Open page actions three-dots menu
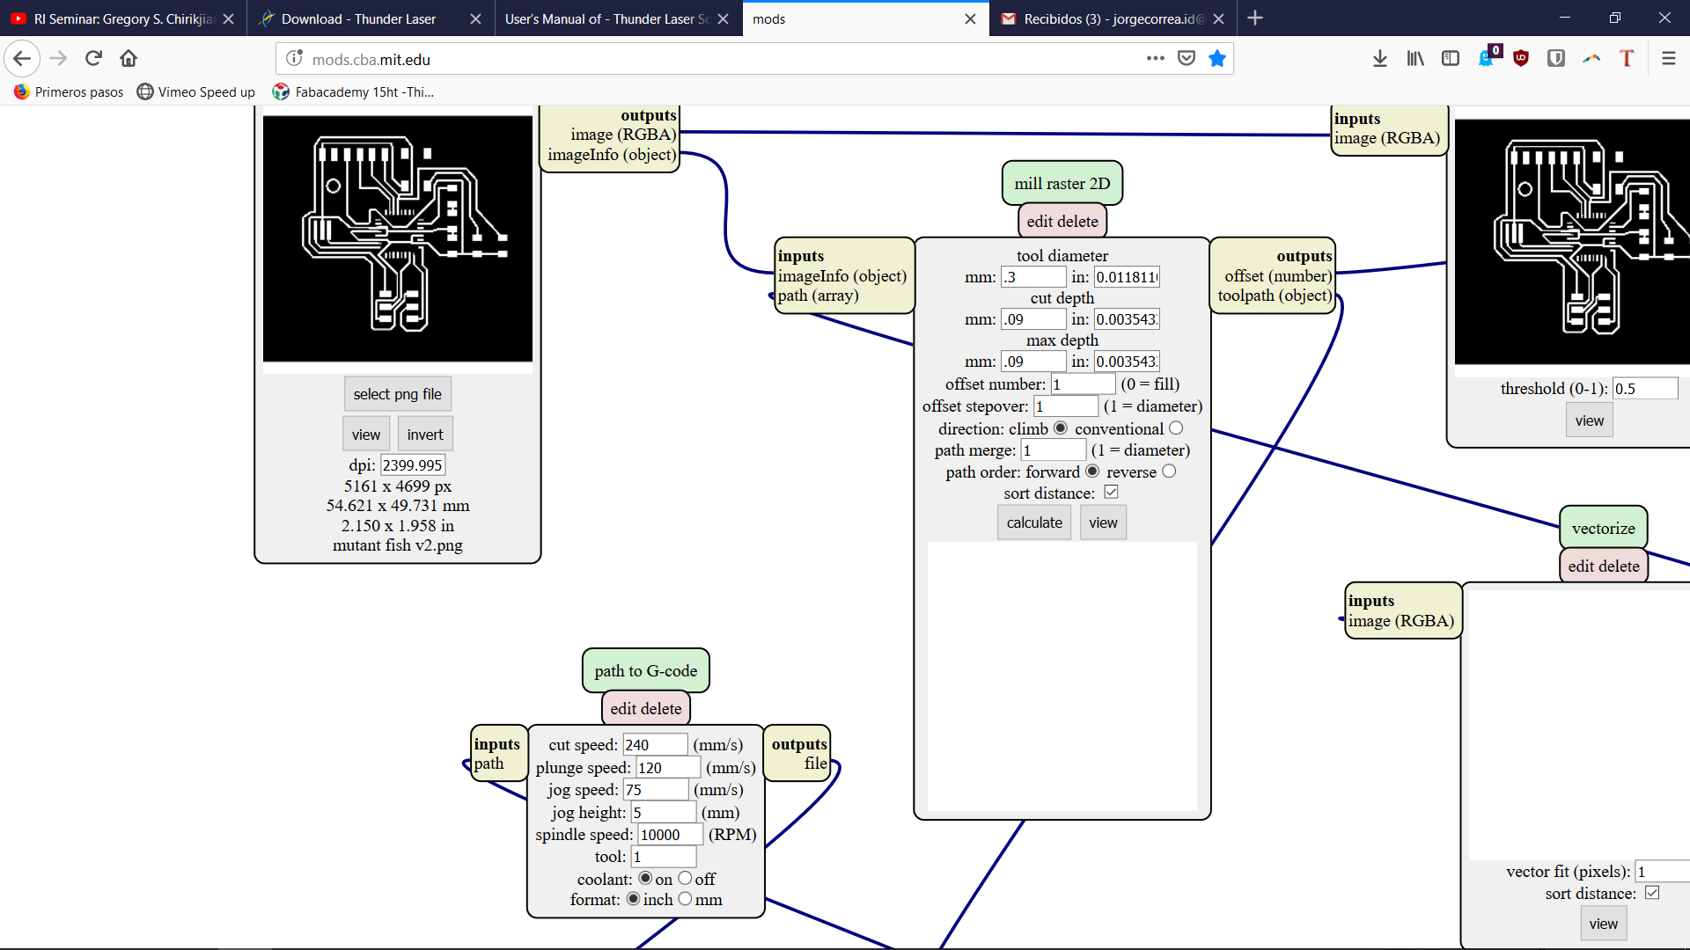The width and height of the screenshot is (1690, 950). coord(1155,59)
